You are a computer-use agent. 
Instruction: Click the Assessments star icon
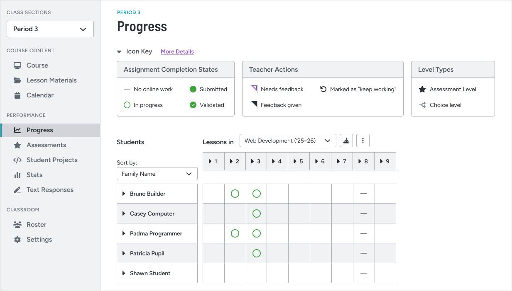tap(17, 145)
